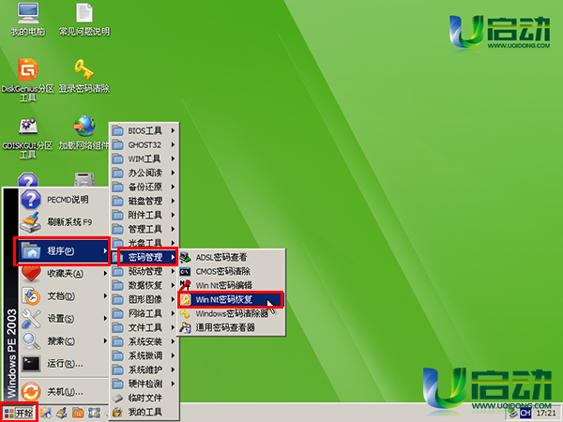
Task: Click the 刷新系统 F9 brush icon
Action: tap(31, 222)
